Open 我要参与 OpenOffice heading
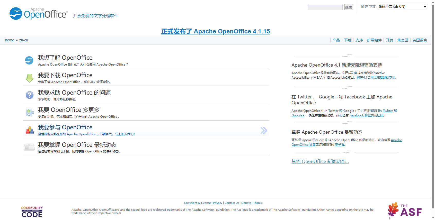The image size is (435, 220). point(65,127)
